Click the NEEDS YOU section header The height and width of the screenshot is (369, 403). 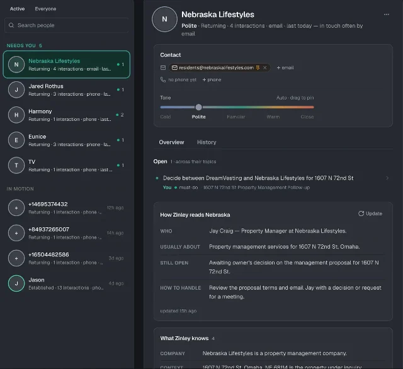click(x=24, y=45)
